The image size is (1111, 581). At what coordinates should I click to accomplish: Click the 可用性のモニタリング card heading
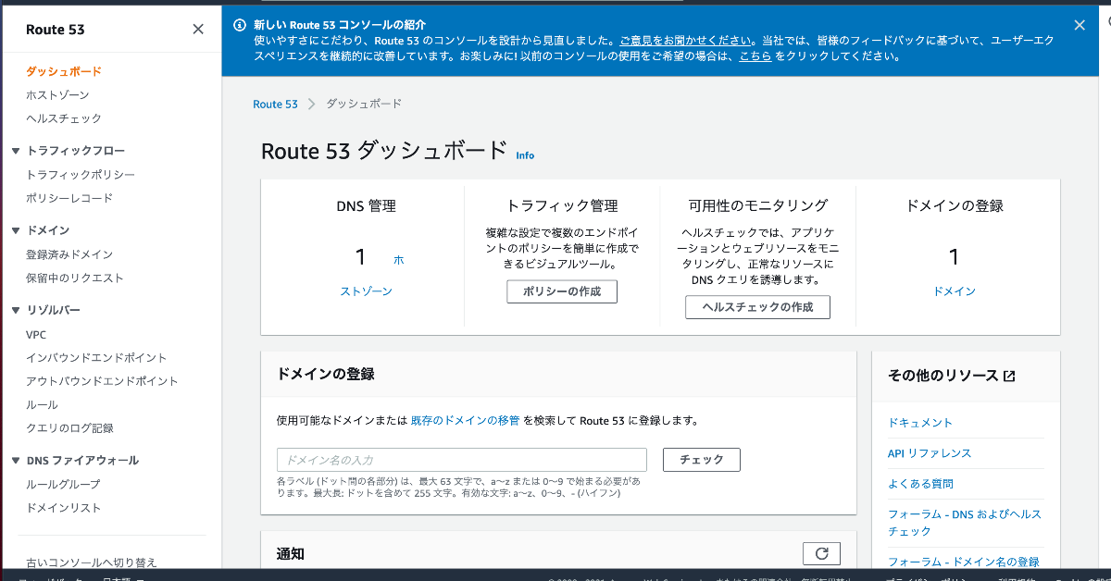pyautogui.click(x=758, y=205)
